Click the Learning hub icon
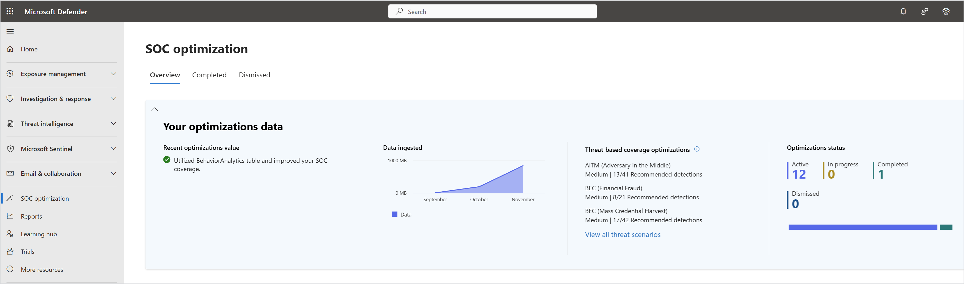Screen dimensions: 964x284 point(10,234)
